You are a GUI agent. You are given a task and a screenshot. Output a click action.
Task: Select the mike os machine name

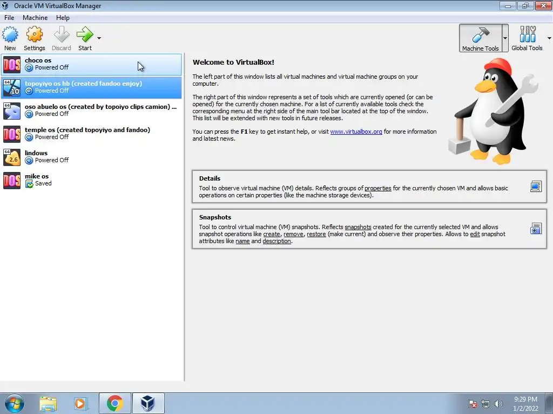(37, 176)
